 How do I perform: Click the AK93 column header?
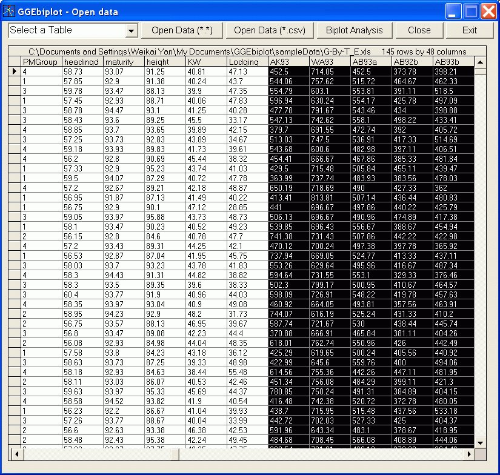[x=288, y=62]
